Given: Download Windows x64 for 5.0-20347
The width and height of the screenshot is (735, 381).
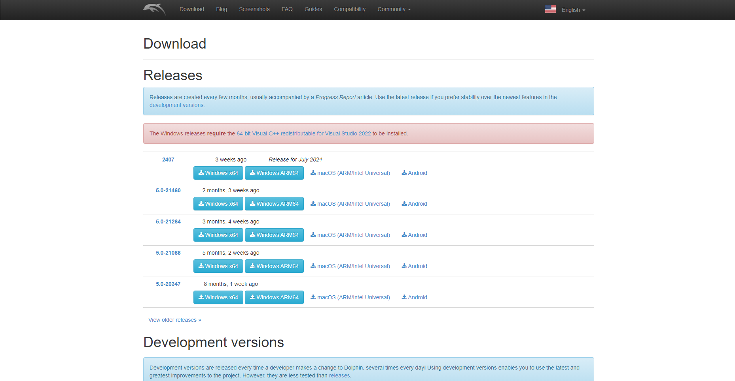Looking at the screenshot, I should [x=218, y=297].
